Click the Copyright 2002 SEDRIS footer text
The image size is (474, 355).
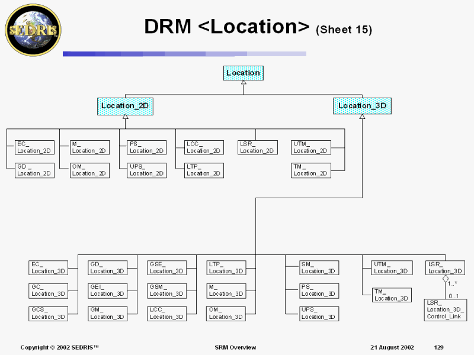click(59, 347)
